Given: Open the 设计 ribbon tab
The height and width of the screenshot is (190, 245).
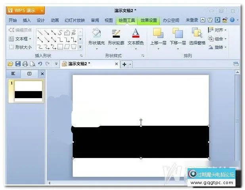Looking at the screenshot, I should coord(40,20).
